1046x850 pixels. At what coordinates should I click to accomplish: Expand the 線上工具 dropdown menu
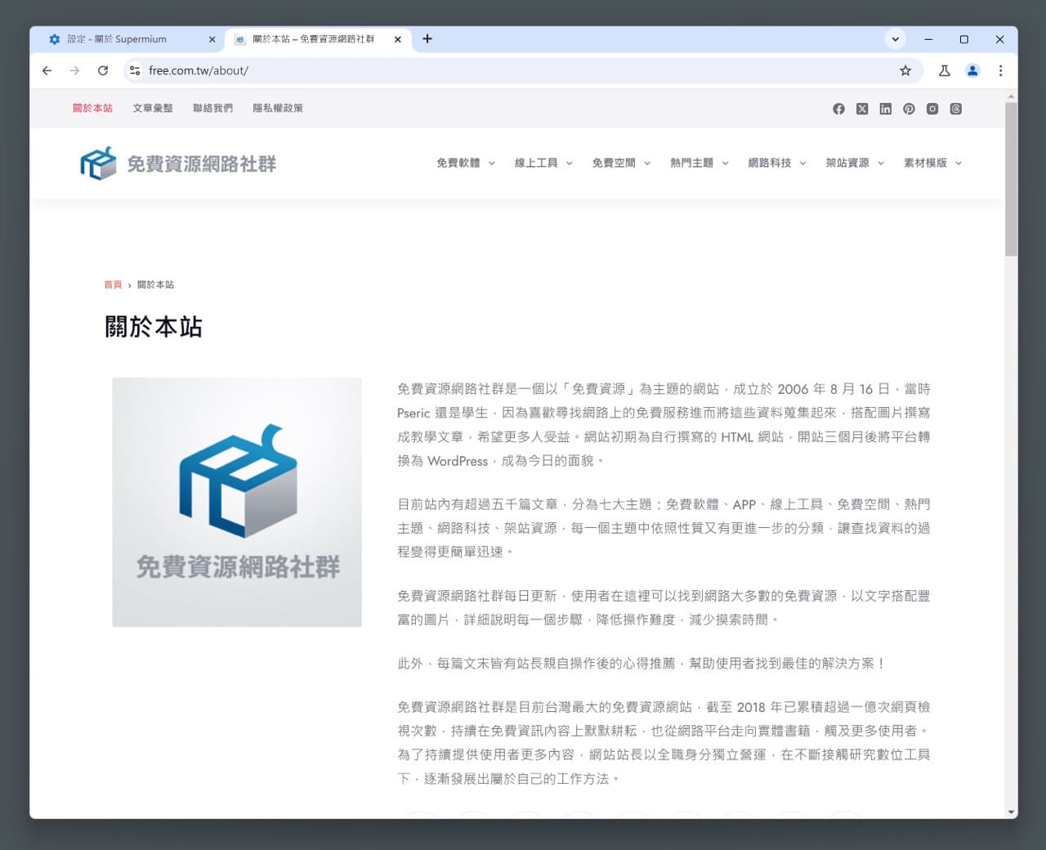[543, 163]
